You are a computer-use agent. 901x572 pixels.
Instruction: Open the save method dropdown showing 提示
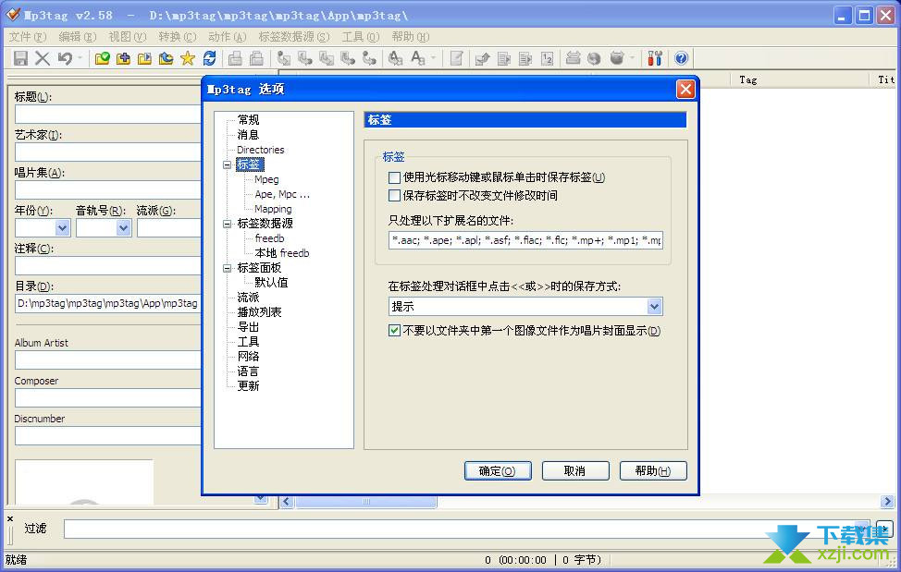[655, 307]
